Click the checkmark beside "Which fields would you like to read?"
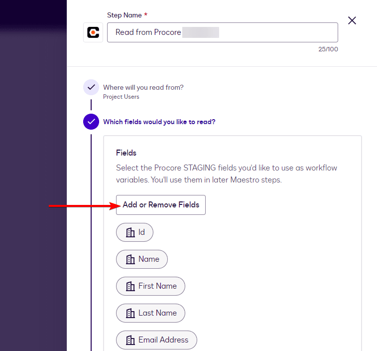The height and width of the screenshot is (351, 377). [x=91, y=122]
